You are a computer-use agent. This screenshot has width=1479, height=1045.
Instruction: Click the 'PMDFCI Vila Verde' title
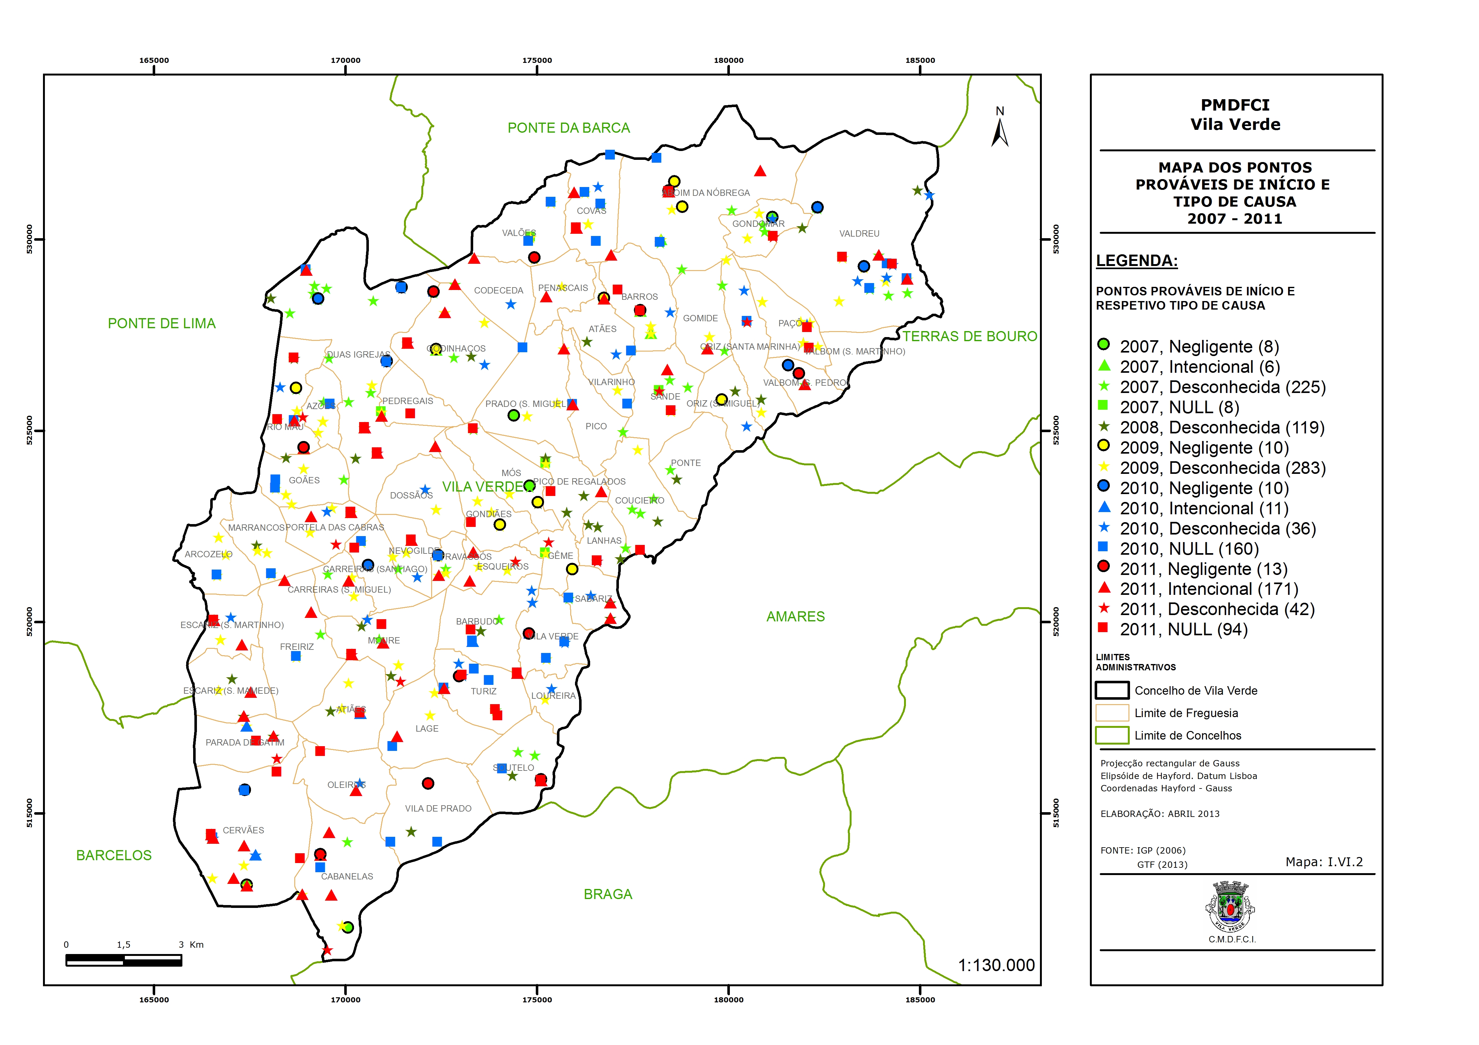[1235, 115]
